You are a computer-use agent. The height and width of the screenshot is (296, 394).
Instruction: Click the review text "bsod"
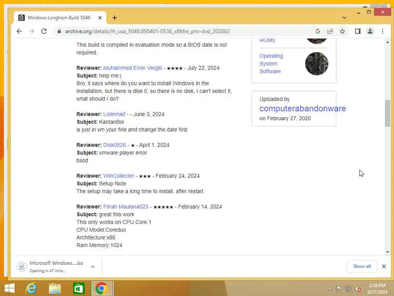click(82, 161)
